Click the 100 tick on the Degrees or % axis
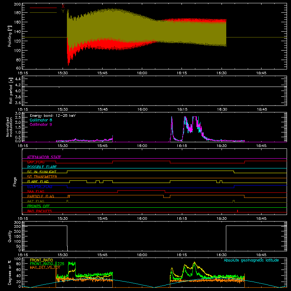This screenshot has height=291, width=291. [x=17, y=259]
